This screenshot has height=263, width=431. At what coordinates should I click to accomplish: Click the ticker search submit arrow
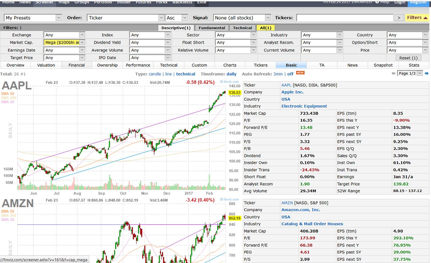(x=399, y=18)
